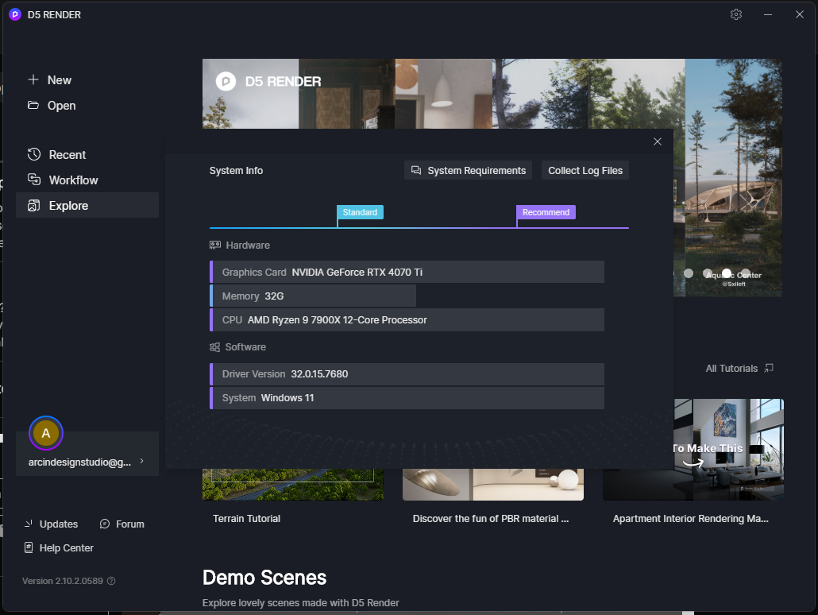Select the Memory 32G row
The width and height of the screenshot is (818, 615).
pyautogui.click(x=313, y=296)
